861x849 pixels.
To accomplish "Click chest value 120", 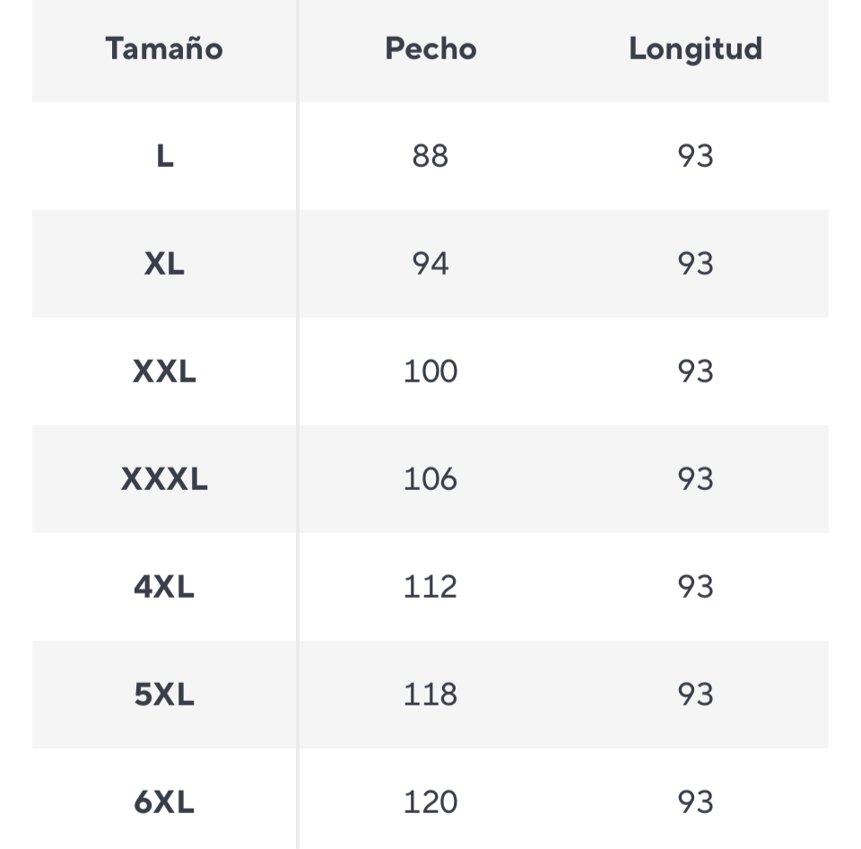I will (430, 802).
